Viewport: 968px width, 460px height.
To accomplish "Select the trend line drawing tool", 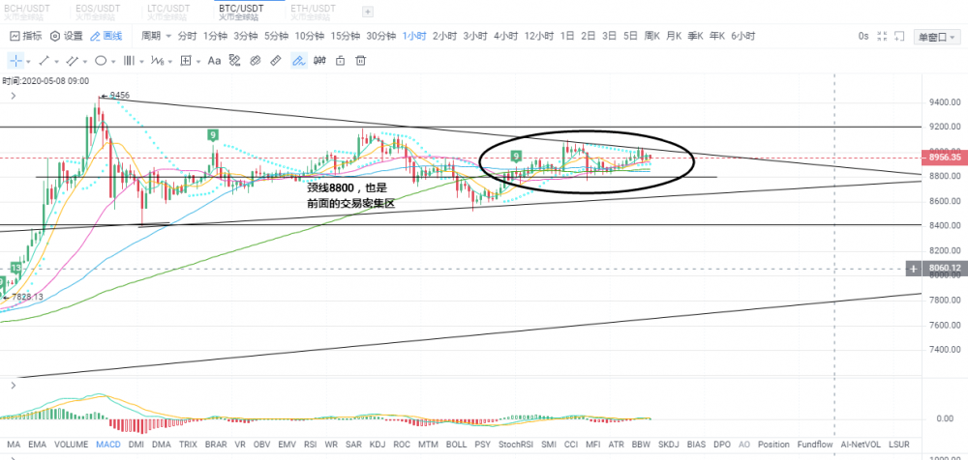I will 45,60.
